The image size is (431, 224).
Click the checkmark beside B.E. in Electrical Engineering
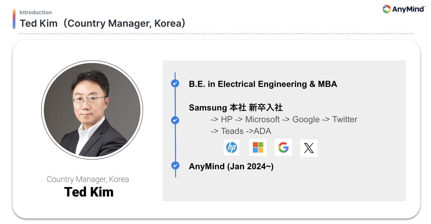coord(175,83)
